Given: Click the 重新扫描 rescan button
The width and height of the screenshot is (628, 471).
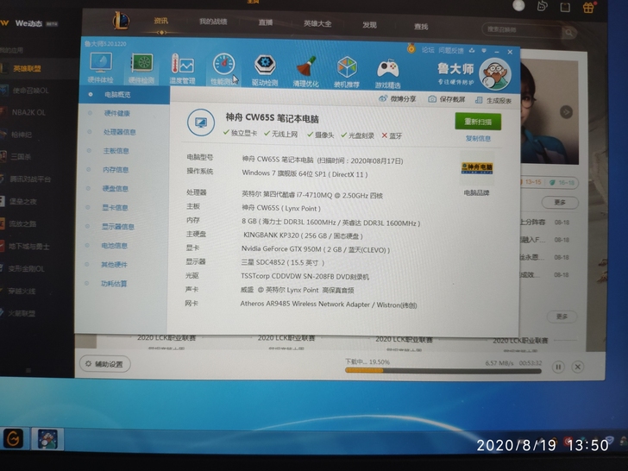Looking at the screenshot, I should [x=478, y=122].
